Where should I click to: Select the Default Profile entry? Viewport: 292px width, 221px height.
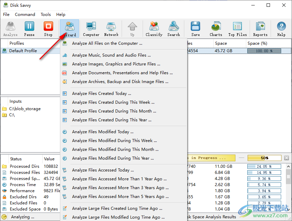[30, 51]
